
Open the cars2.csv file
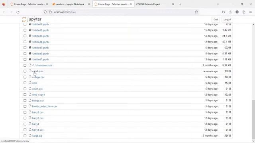click(x=37, y=71)
